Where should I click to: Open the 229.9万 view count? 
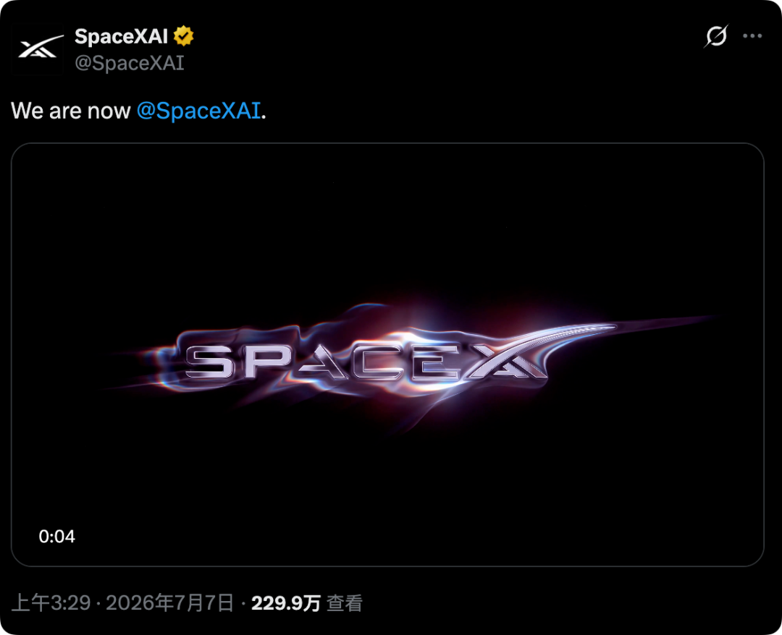tap(286, 603)
